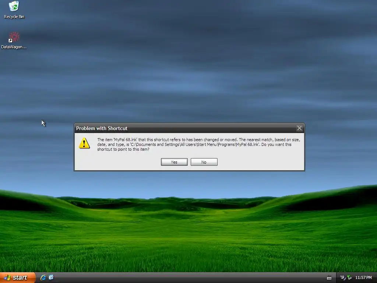Close the Problem with Shortcut dialog
377x283 pixels.
pyautogui.click(x=299, y=128)
